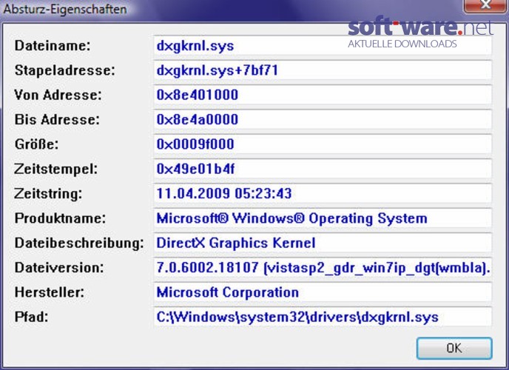
Task: Select the Größe value 0x0009f000
Action: [323, 144]
